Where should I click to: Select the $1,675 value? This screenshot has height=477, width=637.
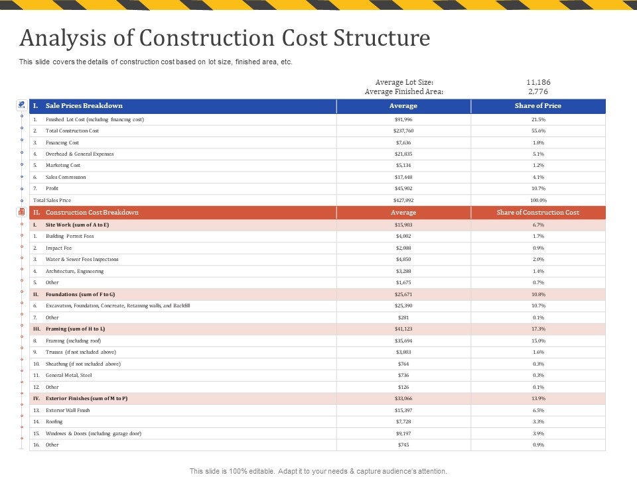point(403,283)
